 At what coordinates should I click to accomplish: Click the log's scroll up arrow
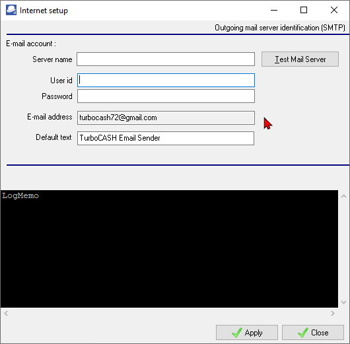344,196
